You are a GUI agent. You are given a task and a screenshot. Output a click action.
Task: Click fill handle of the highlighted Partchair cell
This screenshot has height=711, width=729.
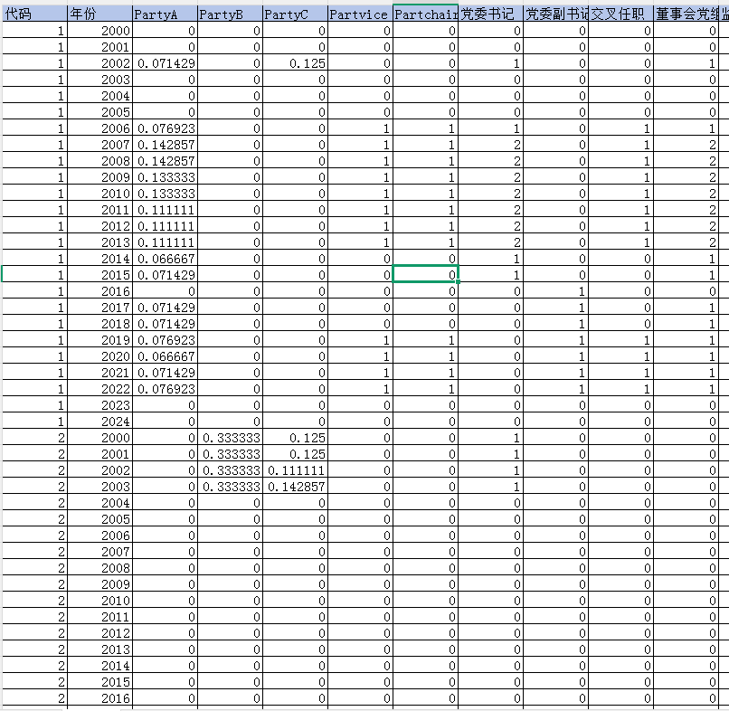point(459,281)
